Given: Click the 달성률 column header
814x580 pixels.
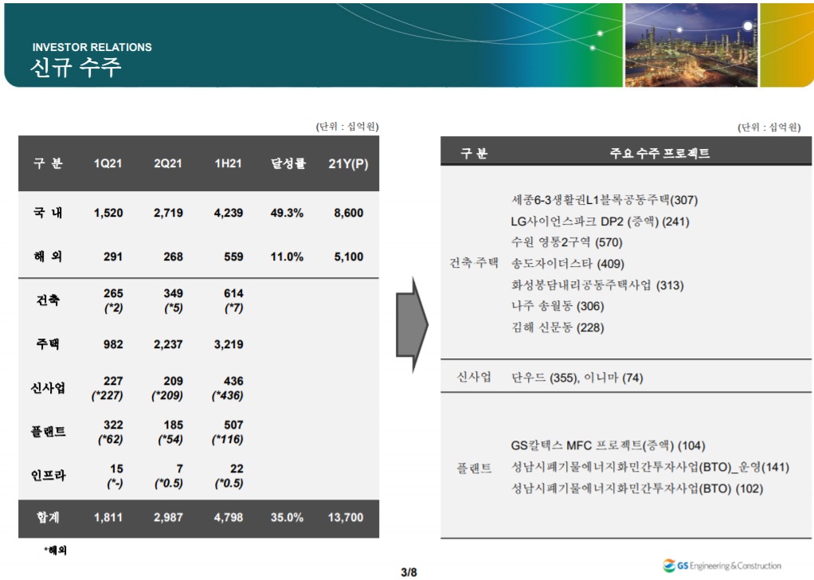Looking at the screenshot, I should 288,163.
